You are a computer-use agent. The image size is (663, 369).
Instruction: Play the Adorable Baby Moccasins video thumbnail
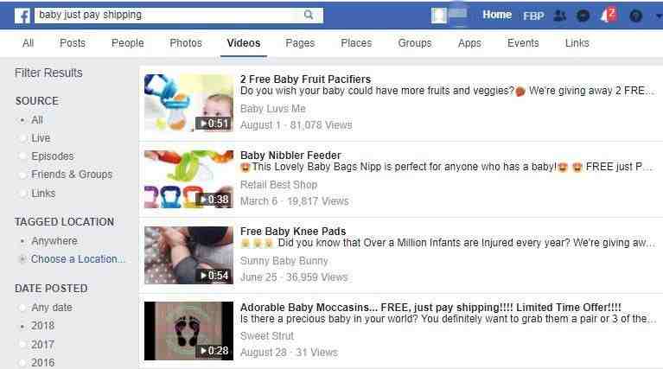(188, 331)
